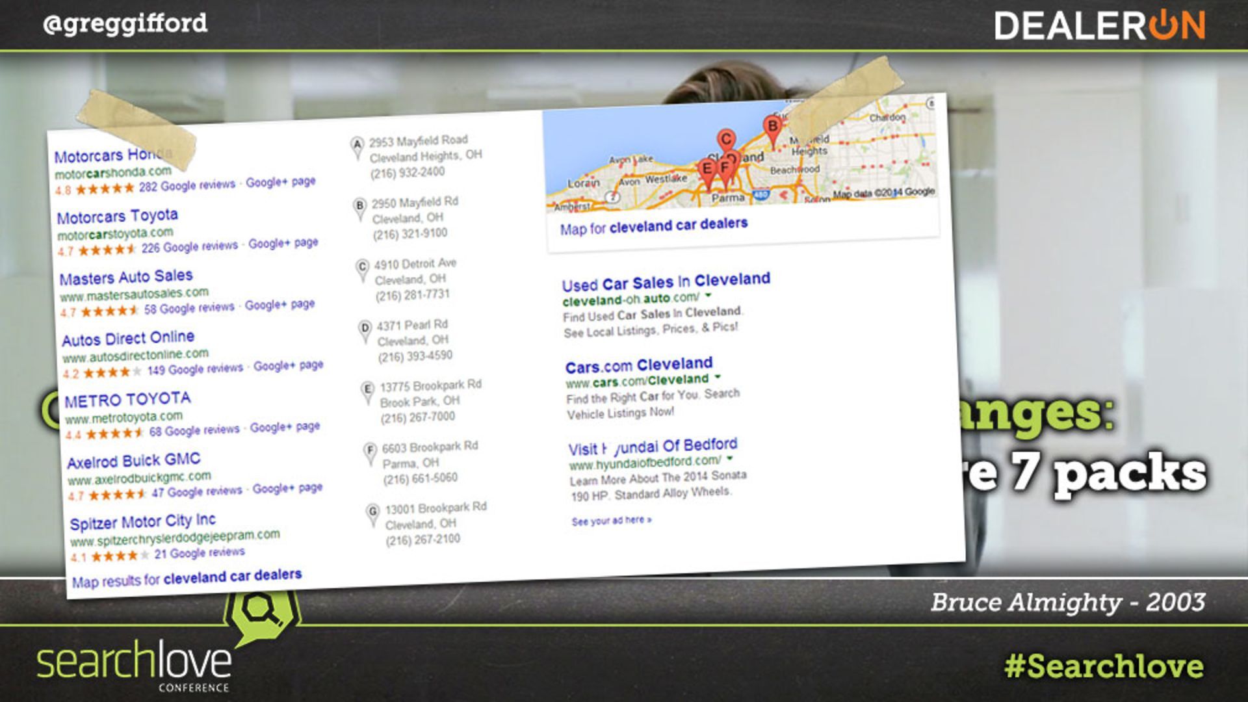Click 'Map for cleveland car dealers' link
This screenshot has height=702, width=1248.
654,226
